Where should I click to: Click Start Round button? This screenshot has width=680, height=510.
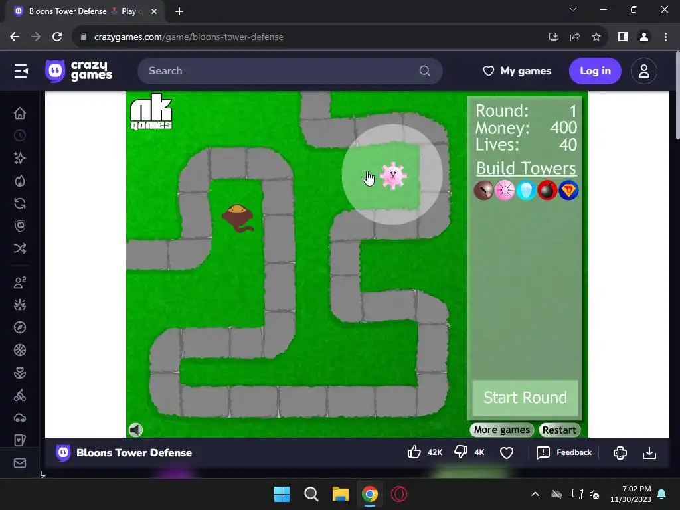click(525, 398)
